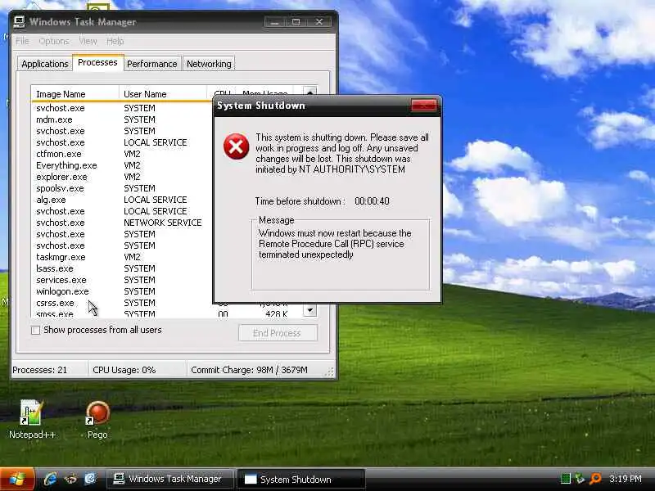Open the Pego desktop shortcut
Image resolution: width=655 pixels, height=491 pixels.
point(97,419)
